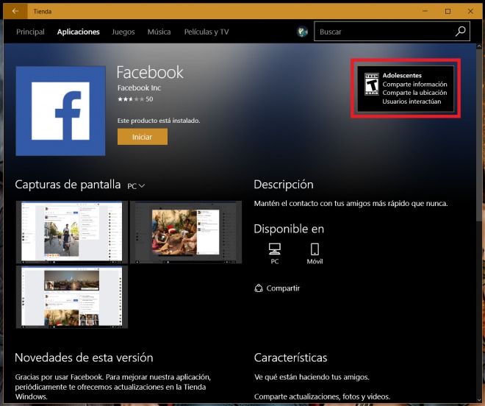
Task: Open first screenshot with cyclists photo
Action: 72,232
